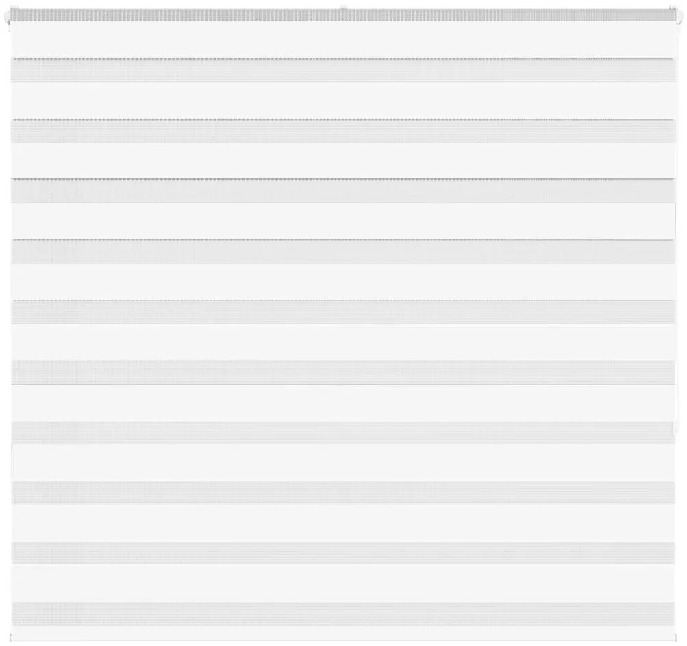Select the fourth sheer gray stripe from top
The width and height of the screenshot is (687, 646).
[342, 252]
